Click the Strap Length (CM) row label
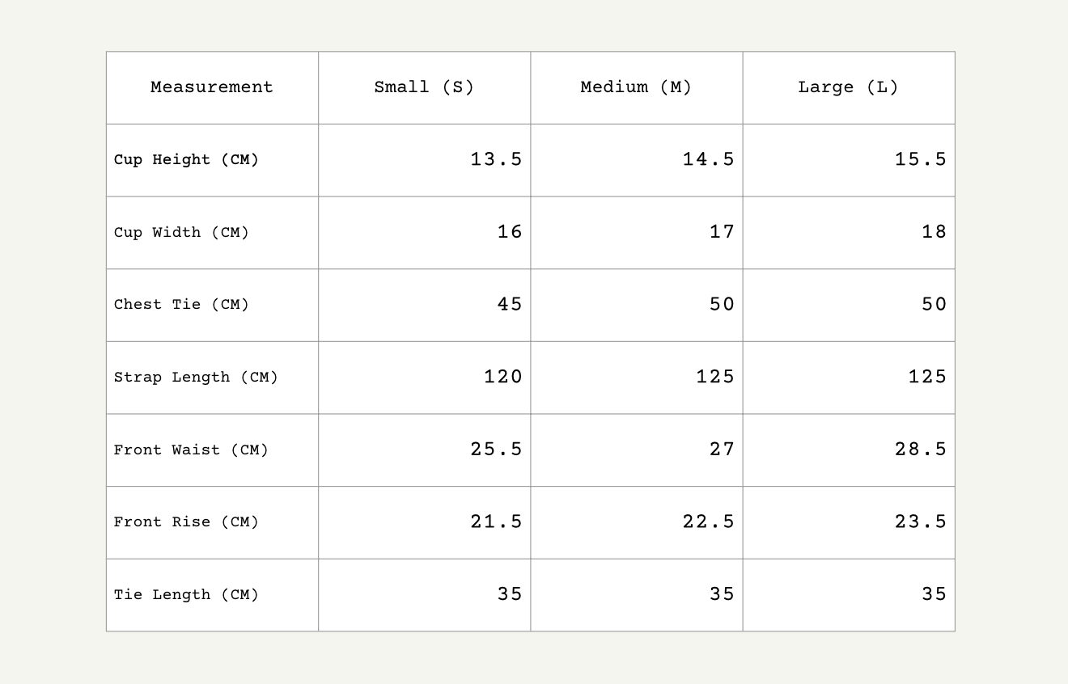1068x684 pixels. (x=196, y=378)
